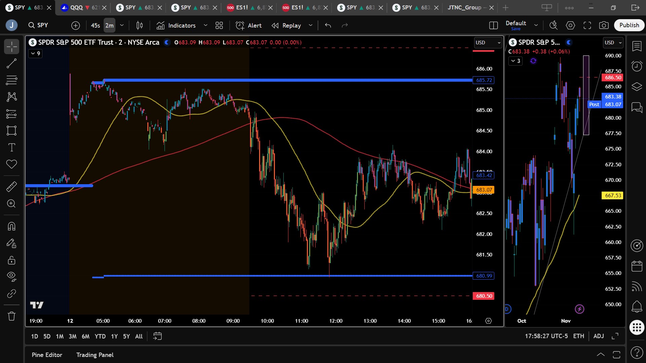Open the Pine Editor tab
Viewport: 646px width, 363px height.
coord(47,355)
